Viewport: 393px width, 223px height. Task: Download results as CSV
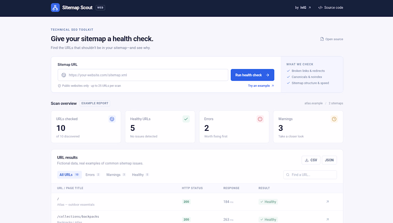pos(311,160)
